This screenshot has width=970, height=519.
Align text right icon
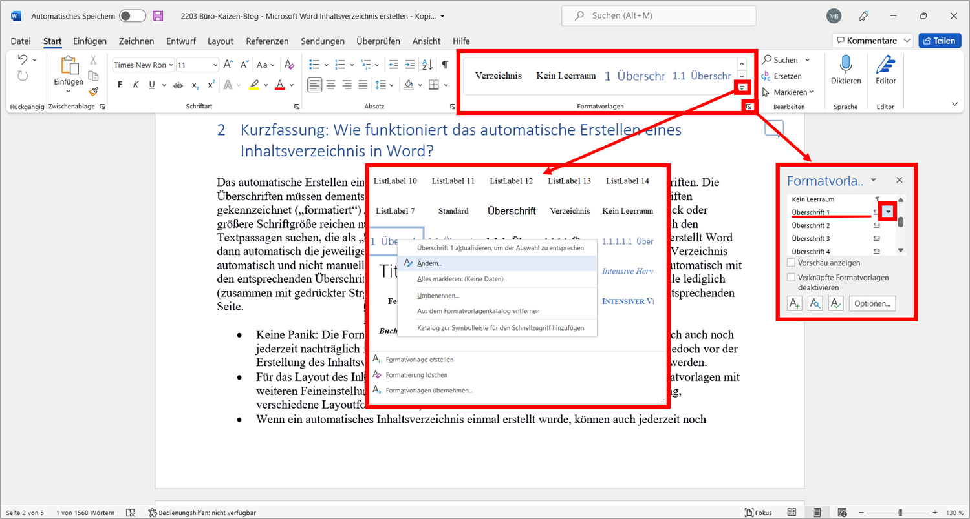tap(347, 85)
